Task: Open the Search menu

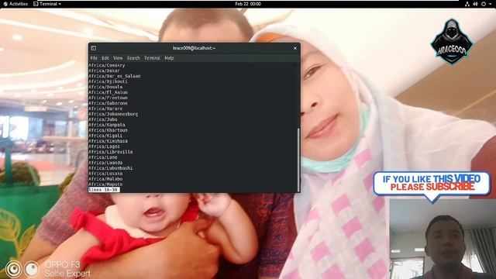Action: click(x=133, y=58)
